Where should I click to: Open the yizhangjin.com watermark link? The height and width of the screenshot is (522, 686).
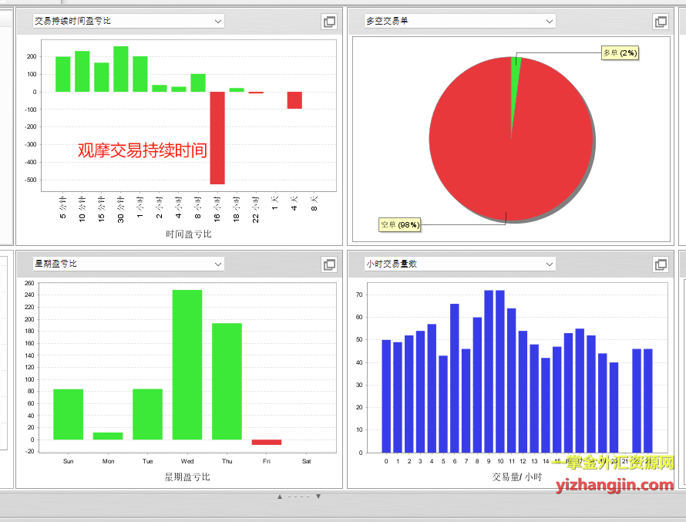click(x=614, y=484)
